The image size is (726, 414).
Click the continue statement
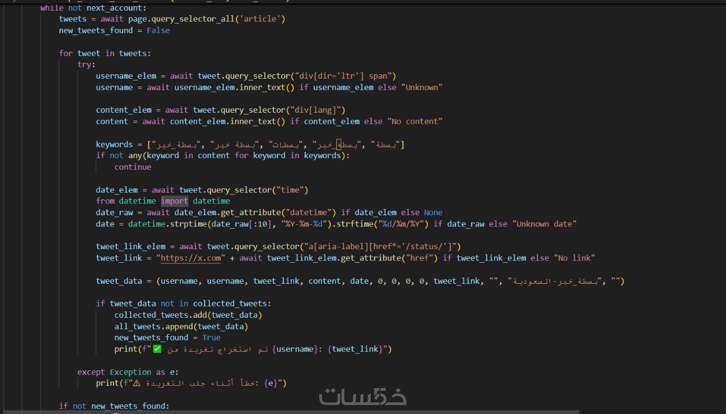(133, 167)
